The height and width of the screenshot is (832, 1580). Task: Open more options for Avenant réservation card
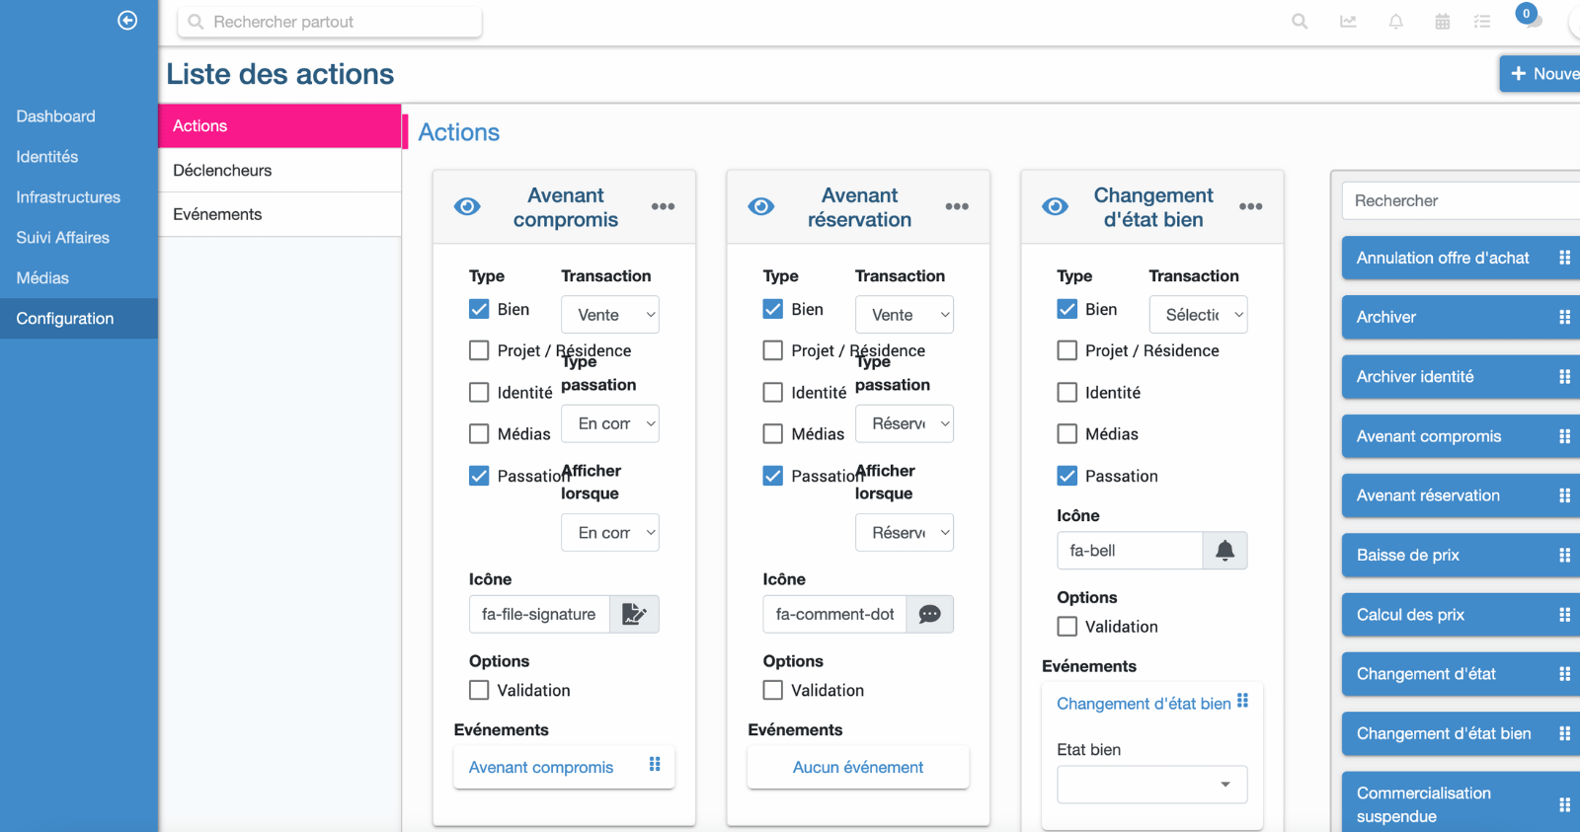[x=957, y=206]
